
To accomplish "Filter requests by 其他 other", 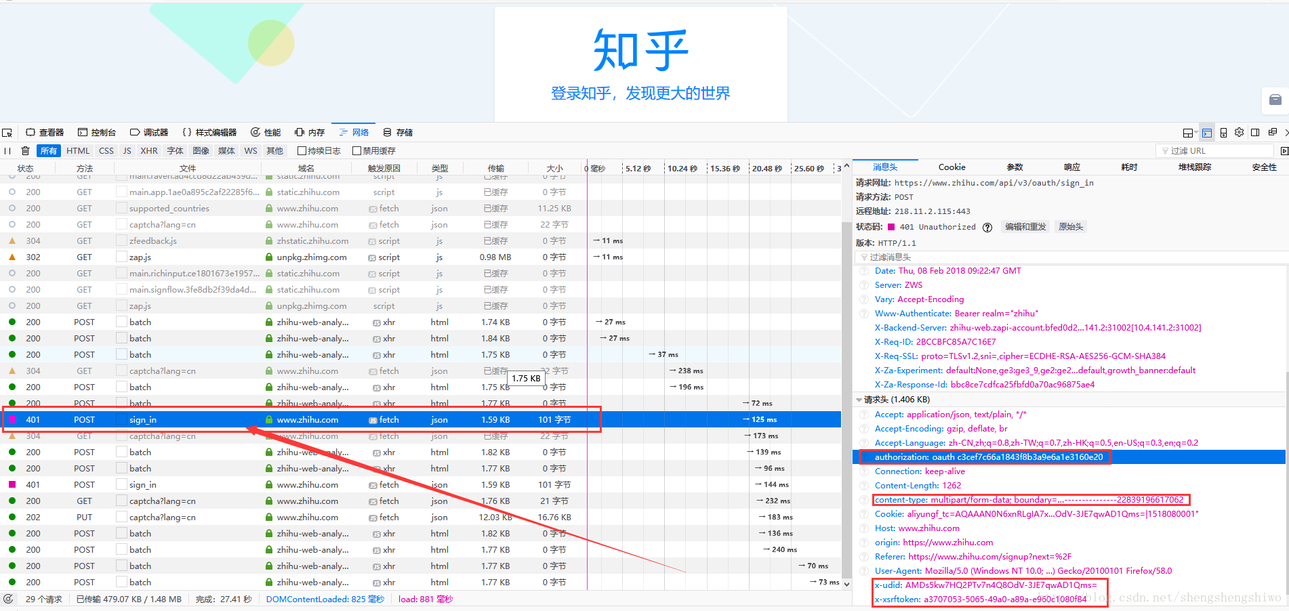I will 275,151.
